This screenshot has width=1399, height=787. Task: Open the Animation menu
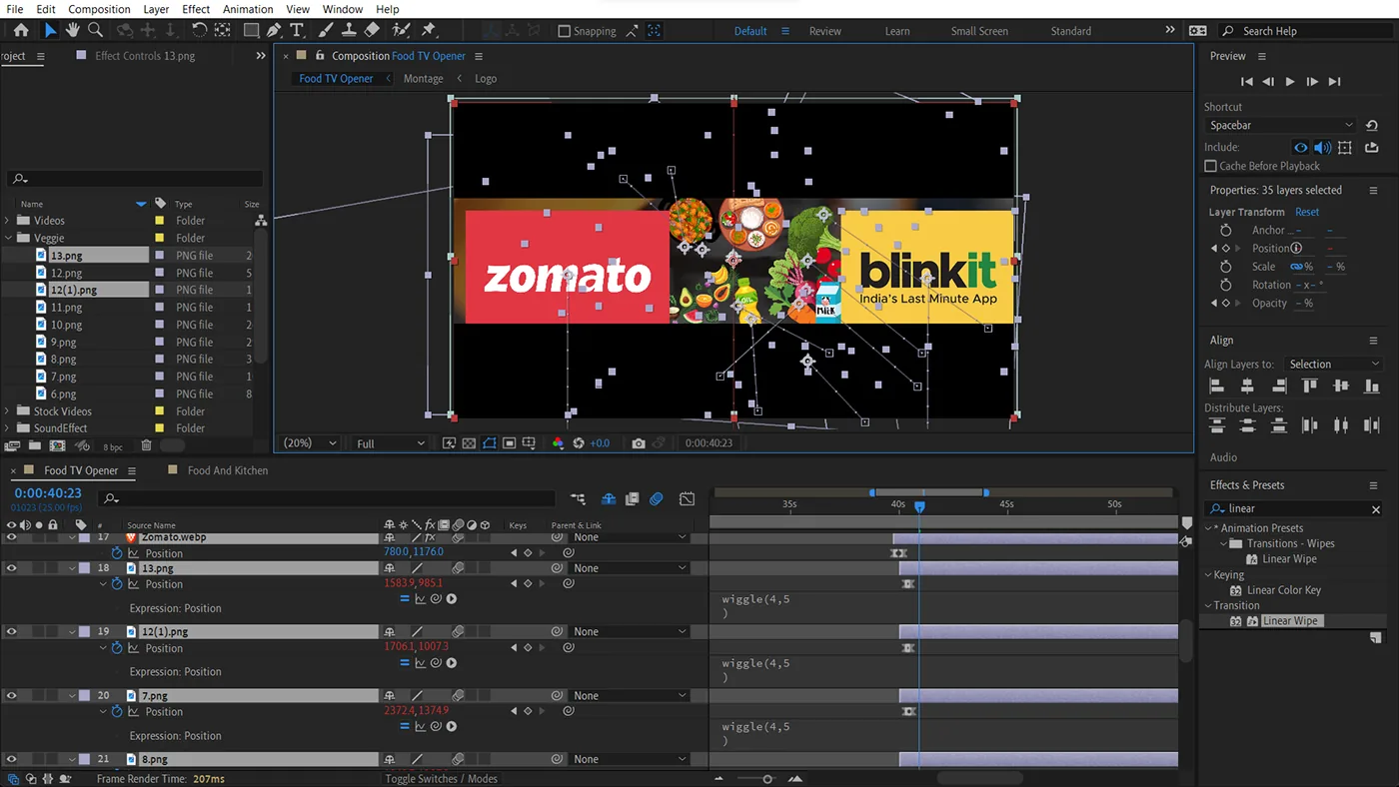click(x=248, y=9)
